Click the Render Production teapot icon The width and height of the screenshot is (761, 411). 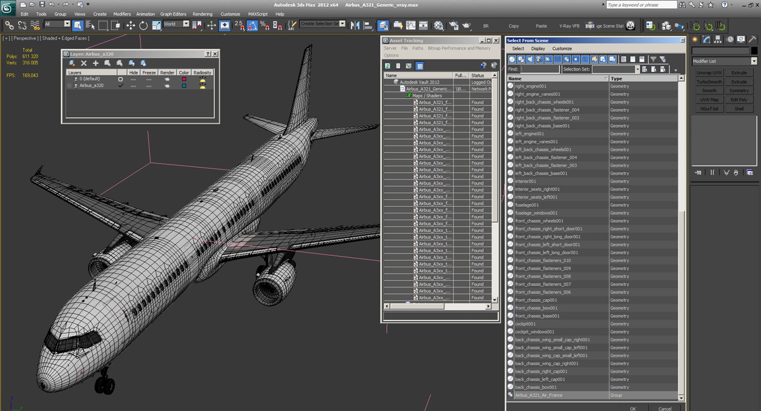(467, 25)
